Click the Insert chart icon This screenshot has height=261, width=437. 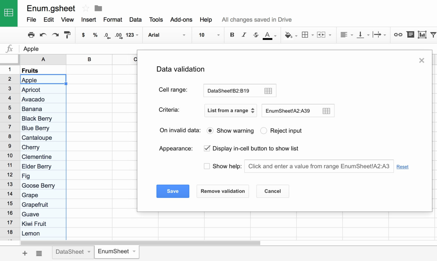(x=422, y=35)
